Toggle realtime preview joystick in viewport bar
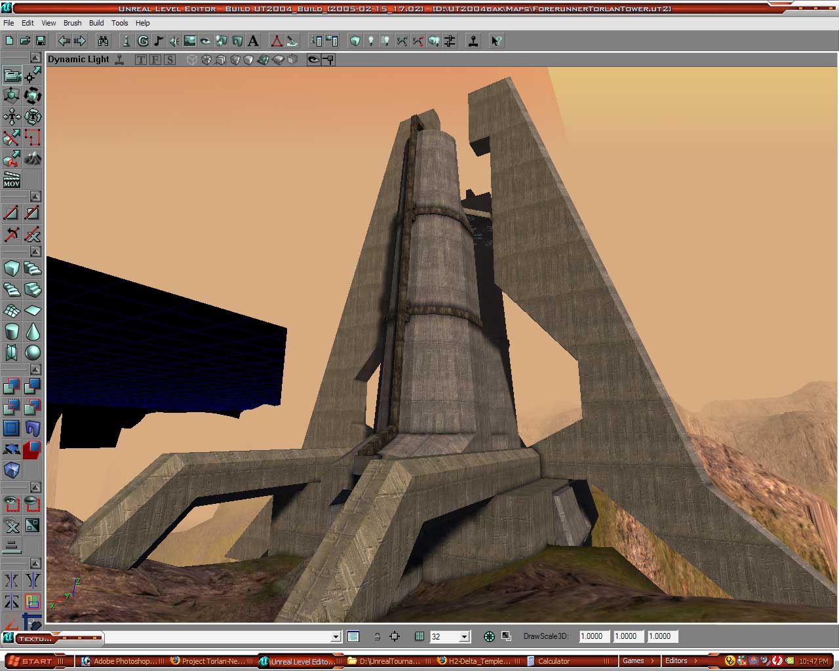This screenshot has height=671, width=839. 119,60
